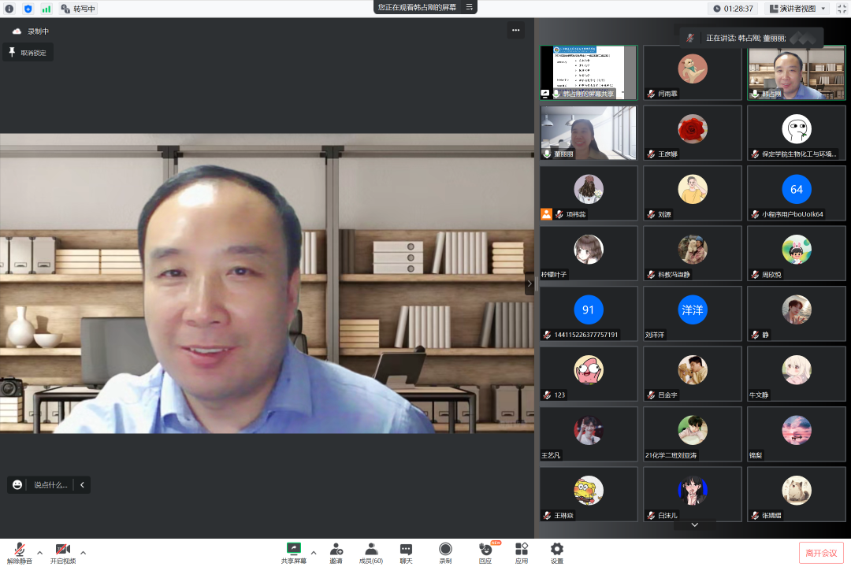Open the 回应 reactions icon
Viewport: 851px width, 567px height.
pos(485,550)
